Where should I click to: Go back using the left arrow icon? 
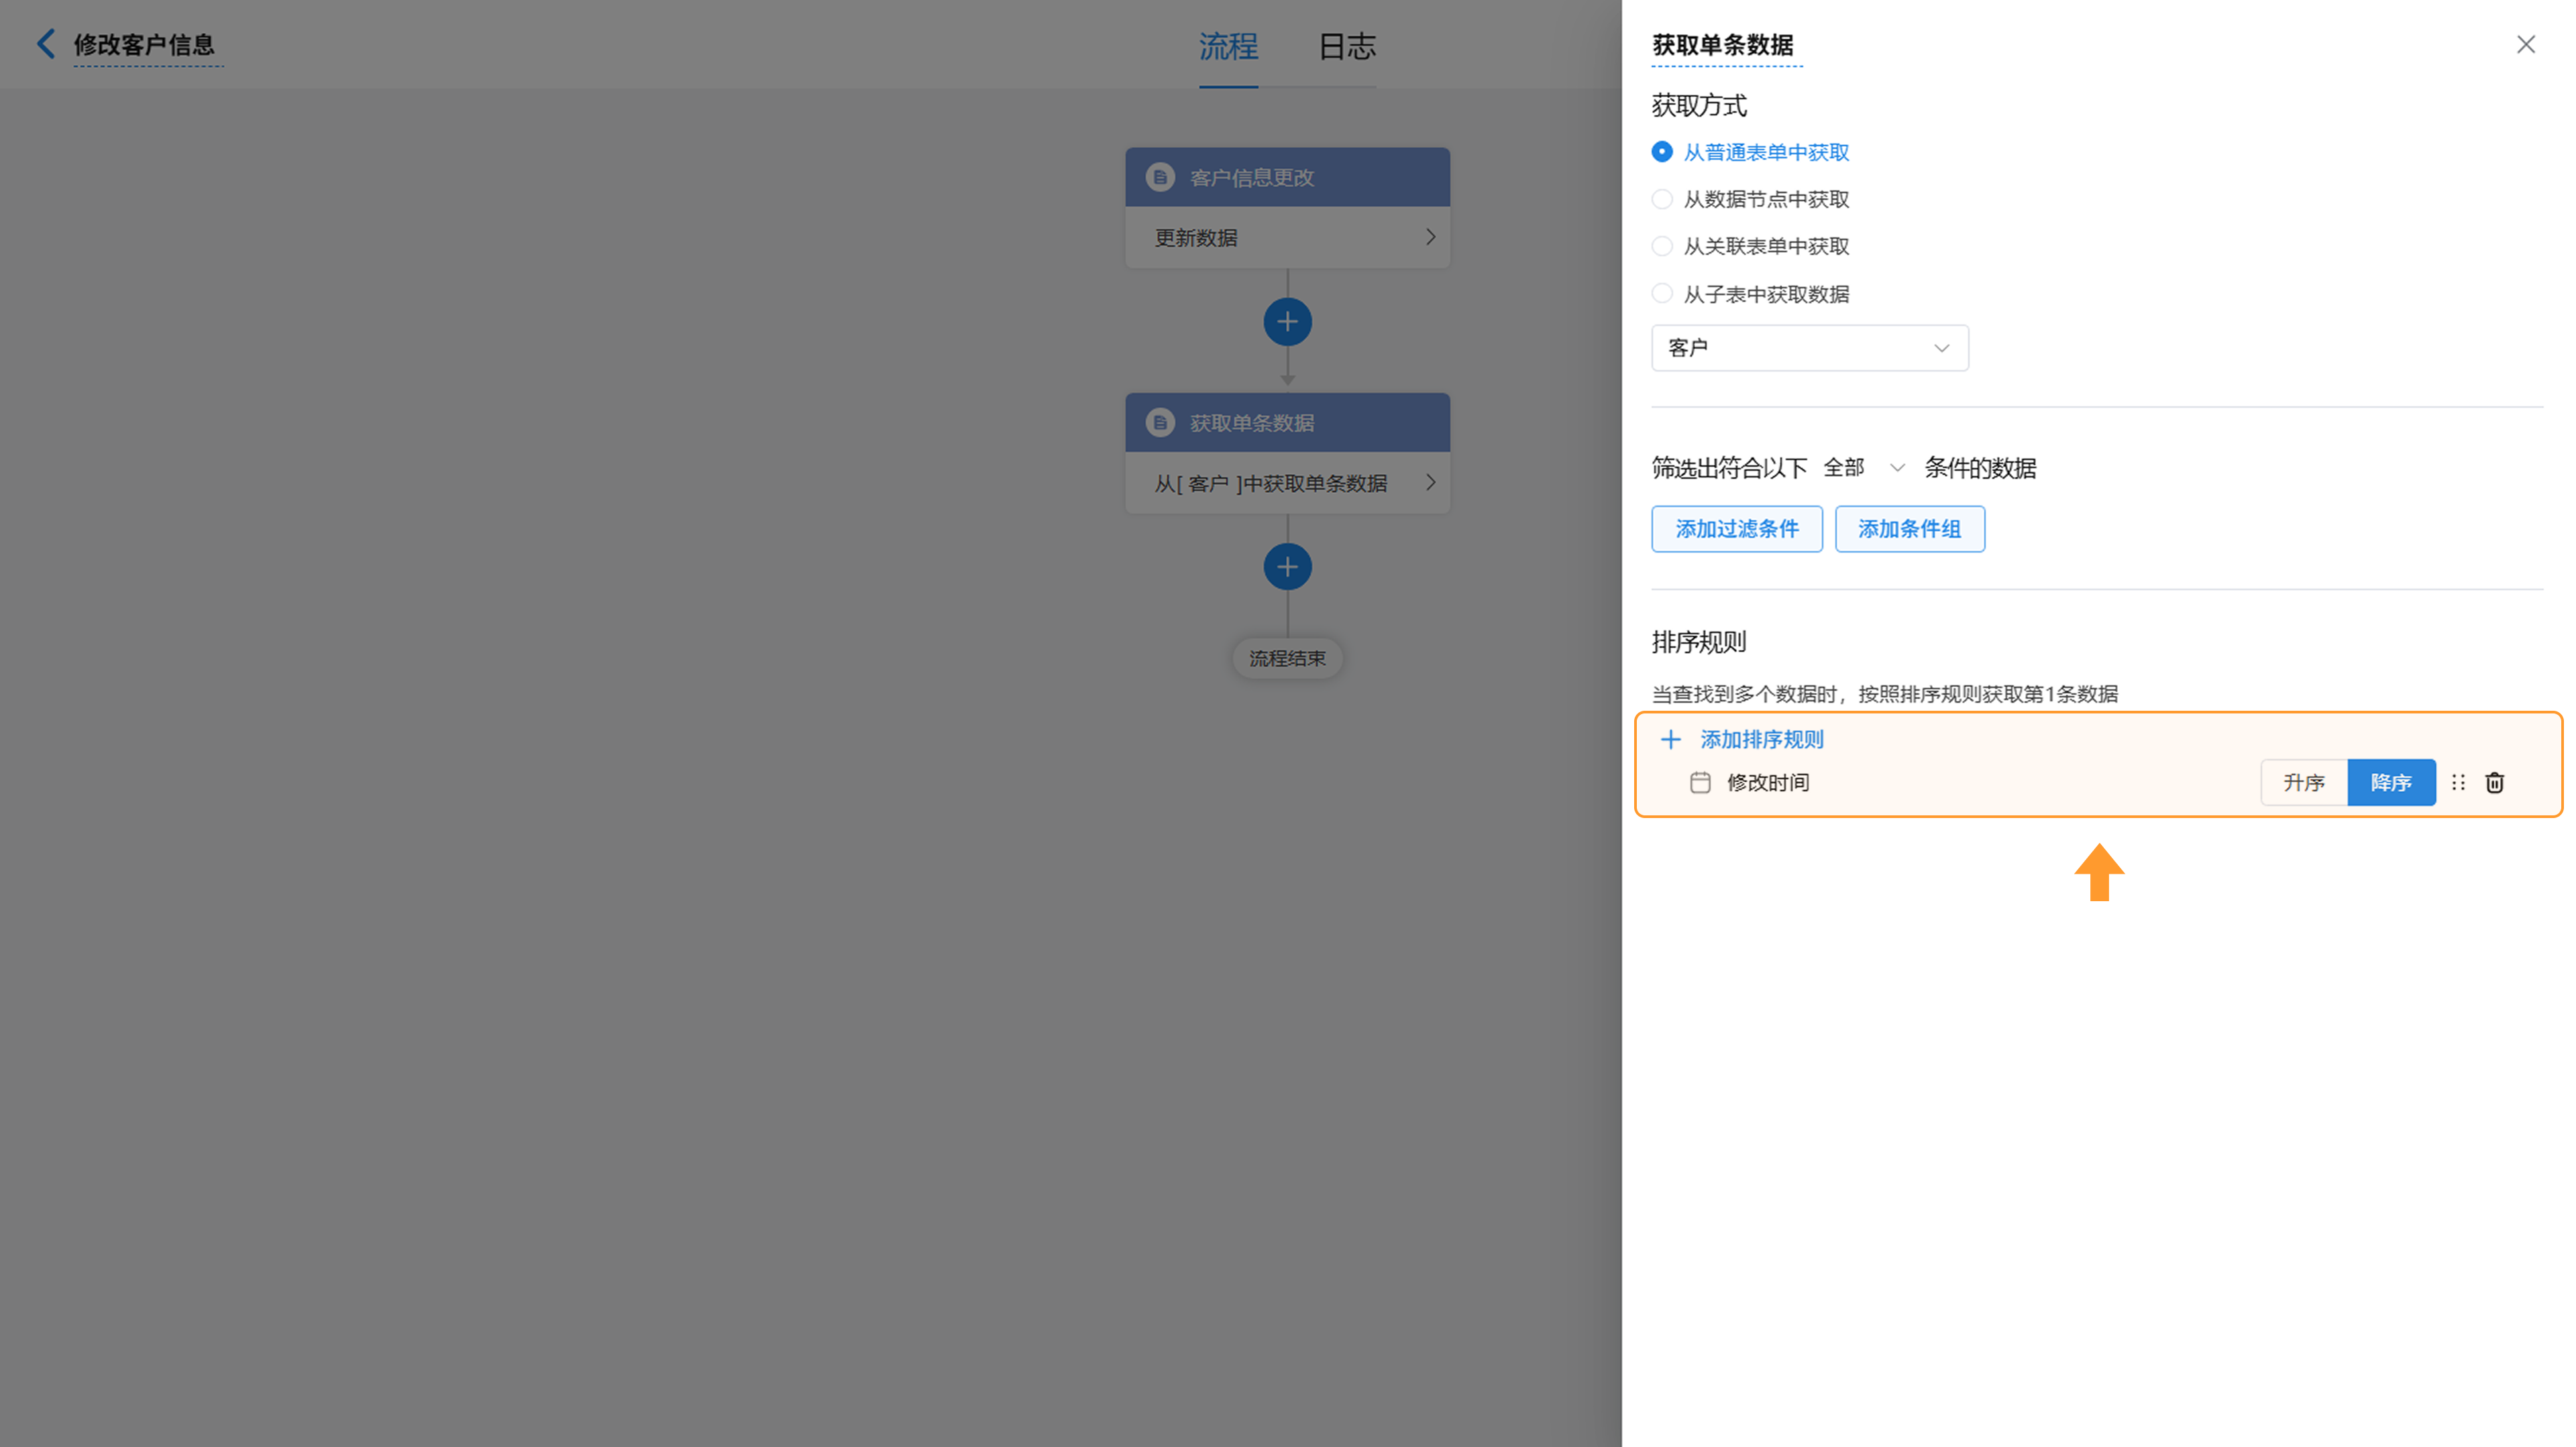tap(45, 44)
